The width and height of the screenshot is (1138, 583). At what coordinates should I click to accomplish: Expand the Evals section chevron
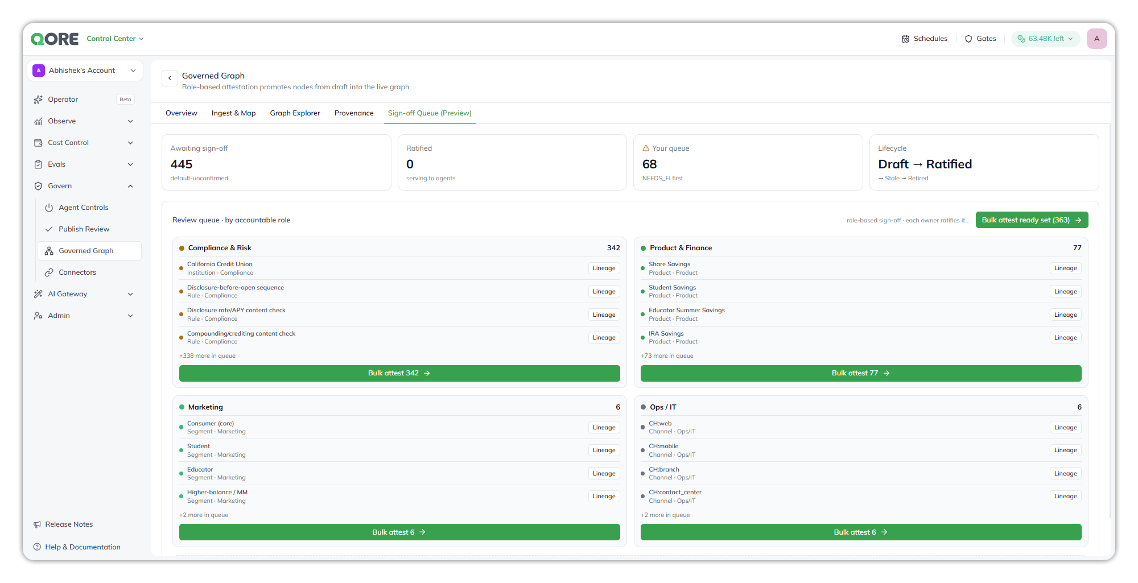pyautogui.click(x=130, y=164)
